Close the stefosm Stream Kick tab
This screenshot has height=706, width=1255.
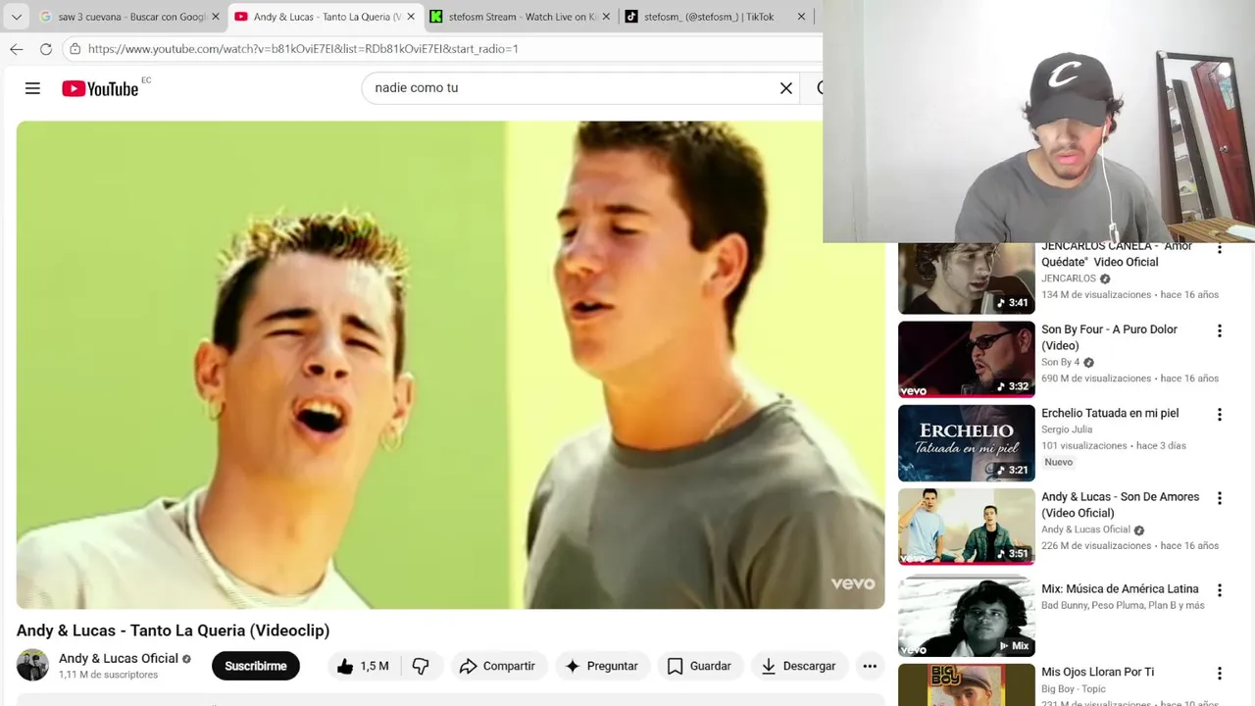606,17
